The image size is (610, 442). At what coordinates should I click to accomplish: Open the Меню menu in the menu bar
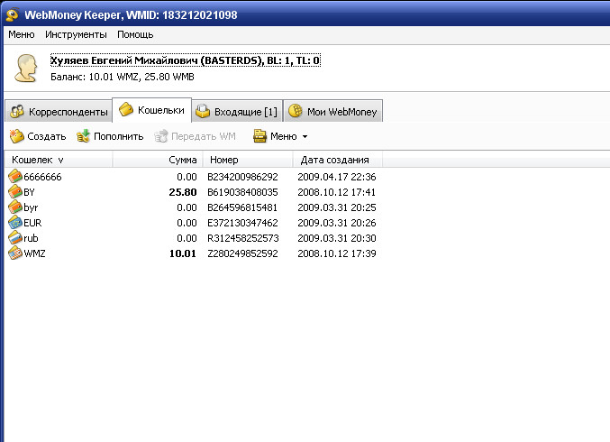pyautogui.click(x=22, y=34)
